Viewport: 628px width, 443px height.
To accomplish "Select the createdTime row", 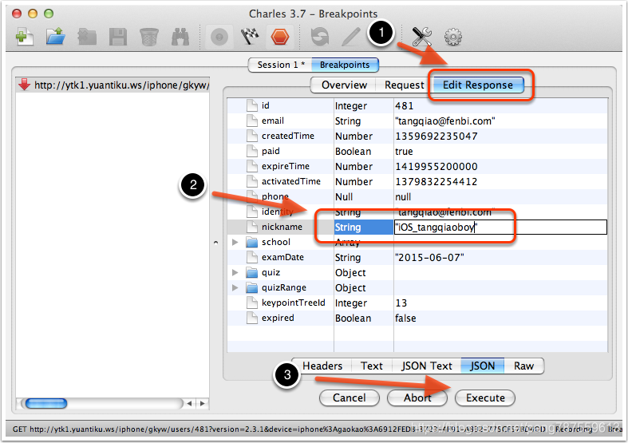I will coord(417,136).
